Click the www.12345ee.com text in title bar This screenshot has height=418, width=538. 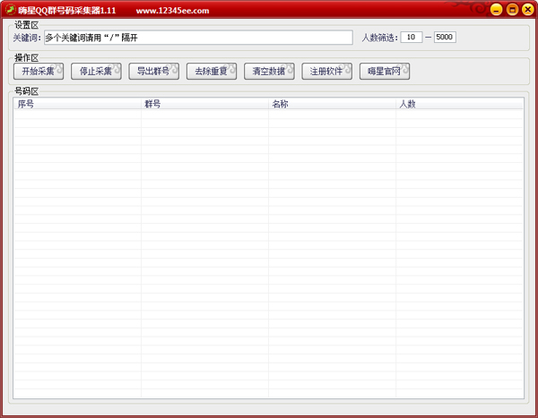(x=172, y=11)
